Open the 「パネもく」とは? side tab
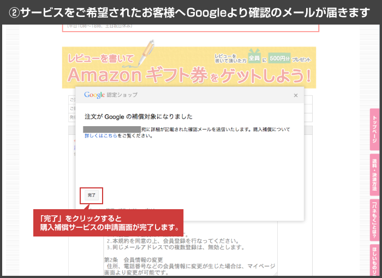The image size is (382, 278). (x=375, y=220)
